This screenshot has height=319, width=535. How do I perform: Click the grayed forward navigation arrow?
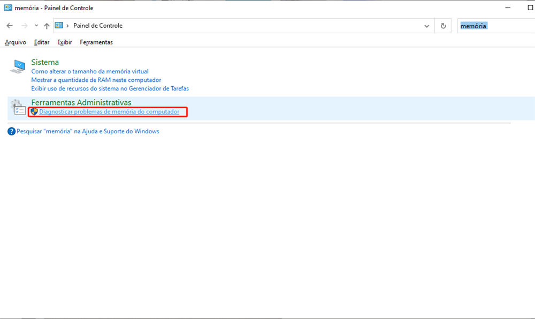point(24,25)
